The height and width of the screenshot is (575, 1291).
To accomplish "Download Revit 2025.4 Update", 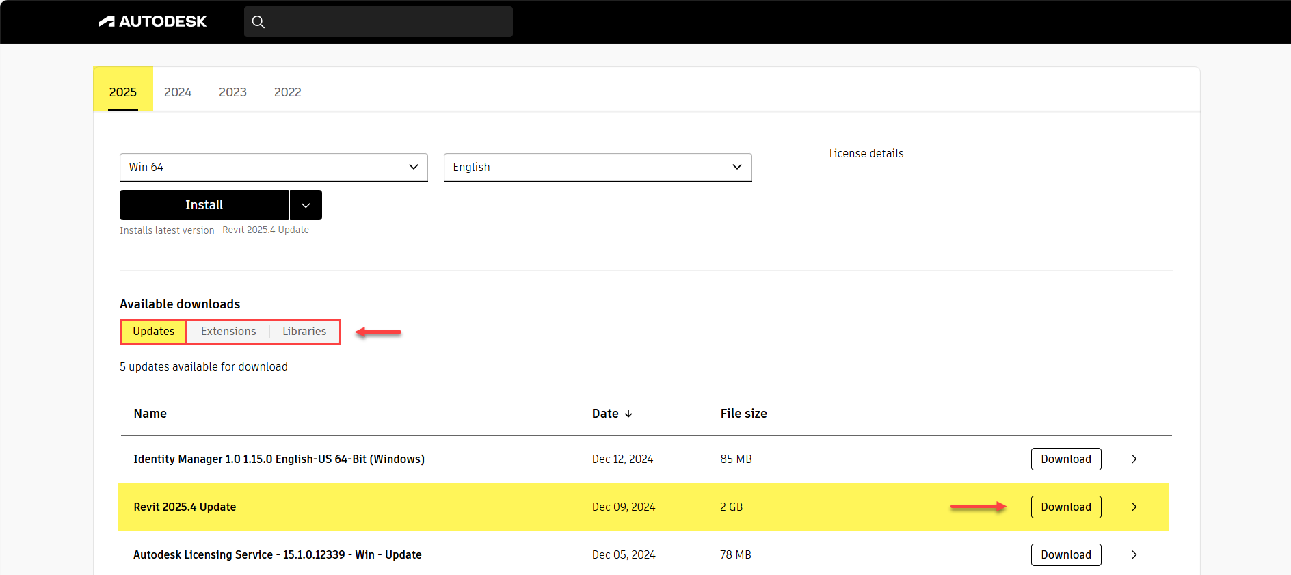I will (1066, 507).
